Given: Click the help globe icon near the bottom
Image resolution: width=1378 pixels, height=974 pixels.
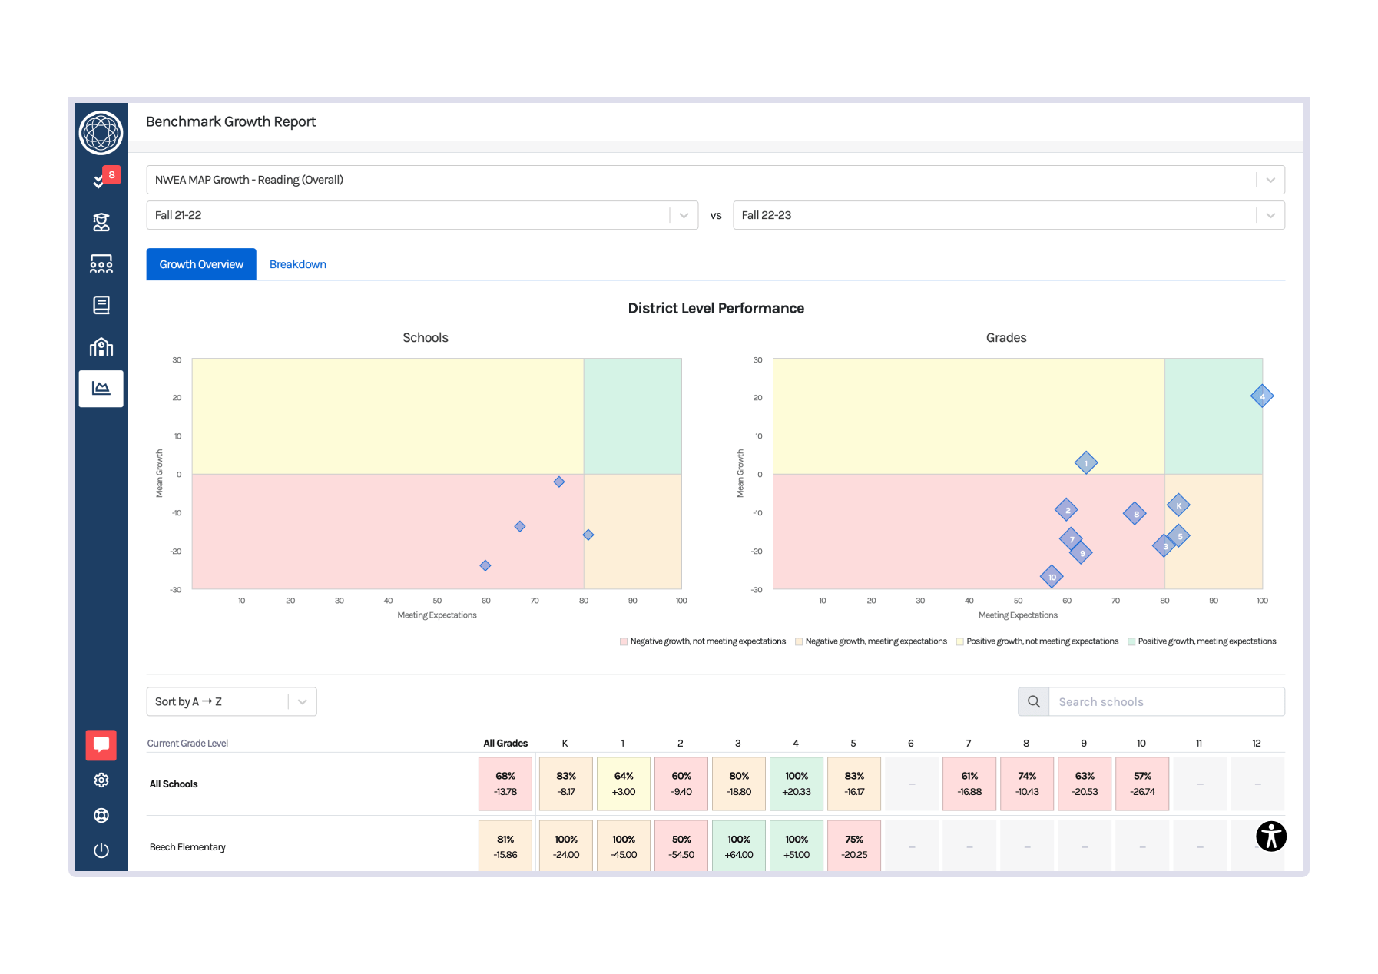Looking at the screenshot, I should pyautogui.click(x=101, y=815).
